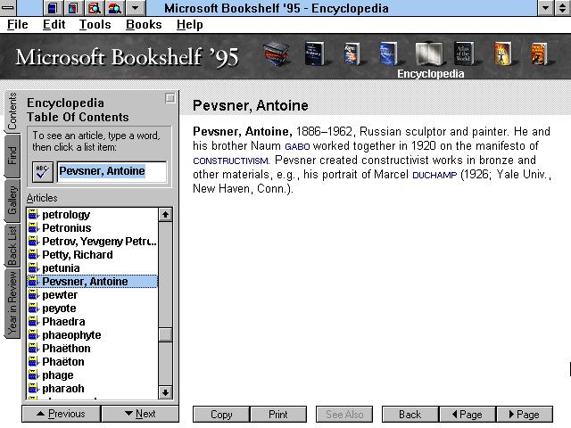Switch to the Find tab
Screen dimensions: 571x428
click(12, 156)
